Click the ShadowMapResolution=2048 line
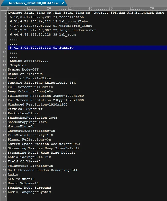The width and height of the screenshot is (167, 201). click(x=32, y=118)
